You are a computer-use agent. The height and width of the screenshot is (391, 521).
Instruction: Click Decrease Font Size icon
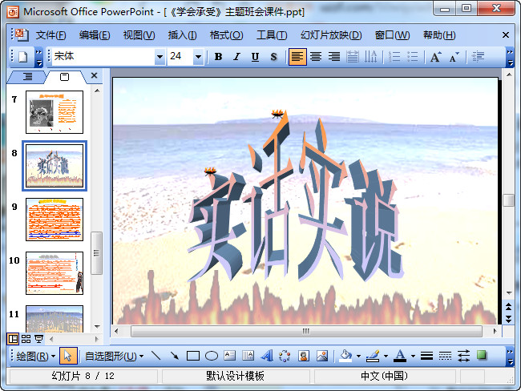(x=454, y=57)
